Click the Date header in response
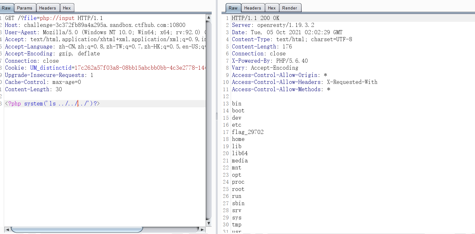Image resolution: width=475 pixels, height=234 pixels. pyautogui.click(x=287, y=32)
